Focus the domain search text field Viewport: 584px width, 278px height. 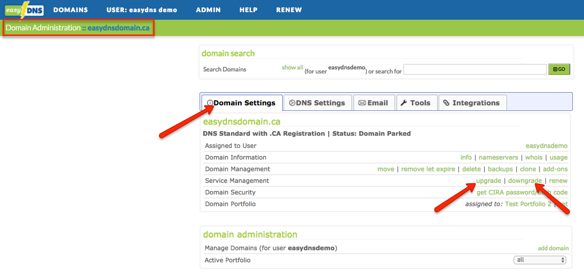coord(475,69)
